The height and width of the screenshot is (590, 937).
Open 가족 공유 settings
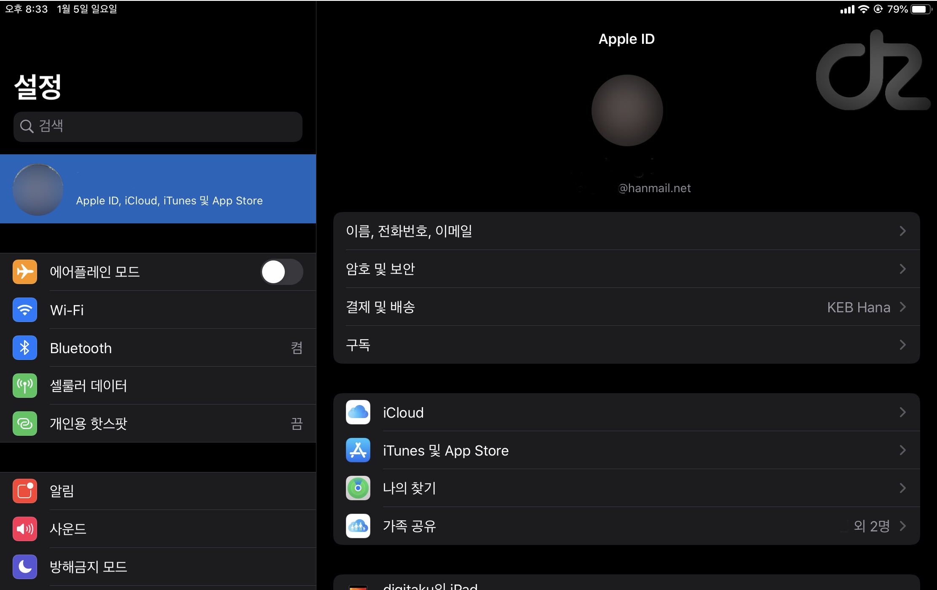click(626, 526)
